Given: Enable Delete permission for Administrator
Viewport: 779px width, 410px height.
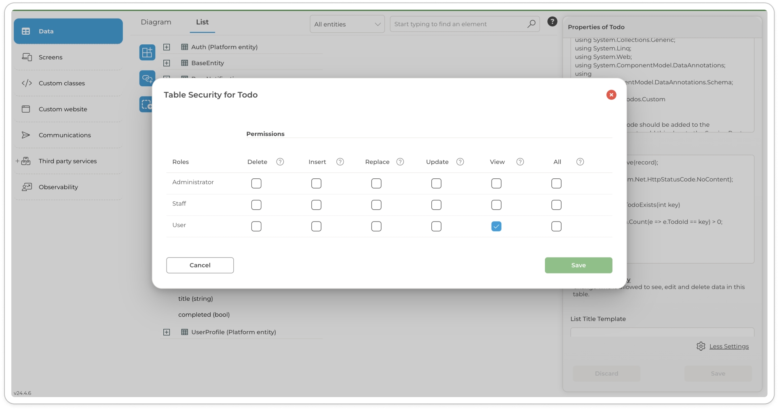Looking at the screenshot, I should point(256,184).
